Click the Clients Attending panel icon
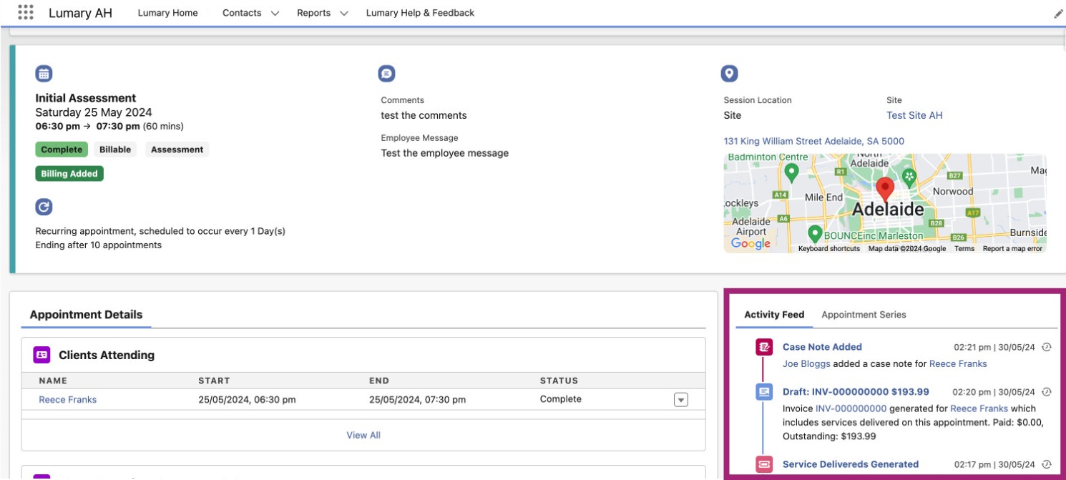This screenshot has width=1066, height=480. pyautogui.click(x=39, y=354)
